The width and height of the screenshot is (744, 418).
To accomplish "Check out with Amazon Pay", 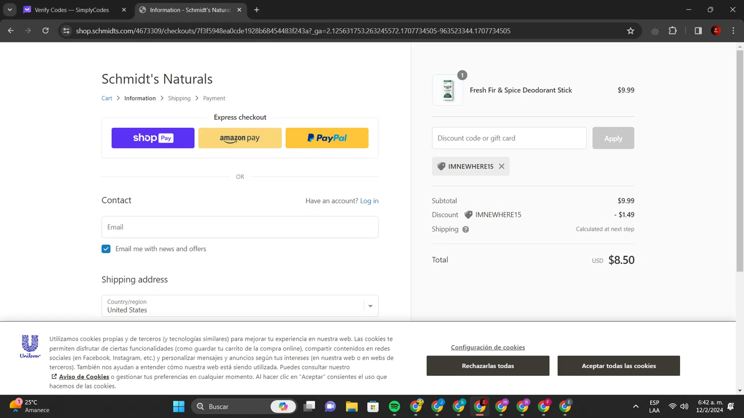I will pyautogui.click(x=240, y=138).
